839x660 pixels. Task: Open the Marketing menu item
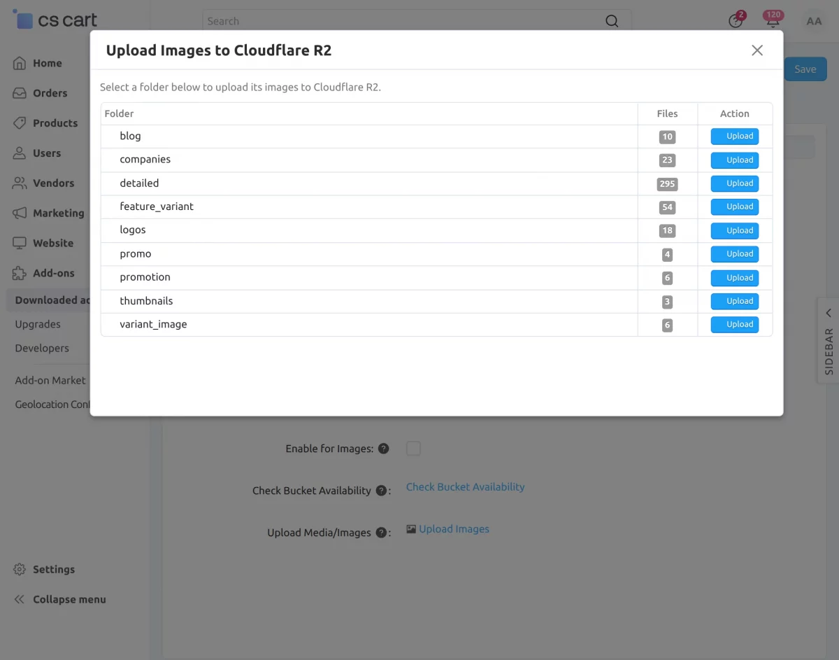59,213
